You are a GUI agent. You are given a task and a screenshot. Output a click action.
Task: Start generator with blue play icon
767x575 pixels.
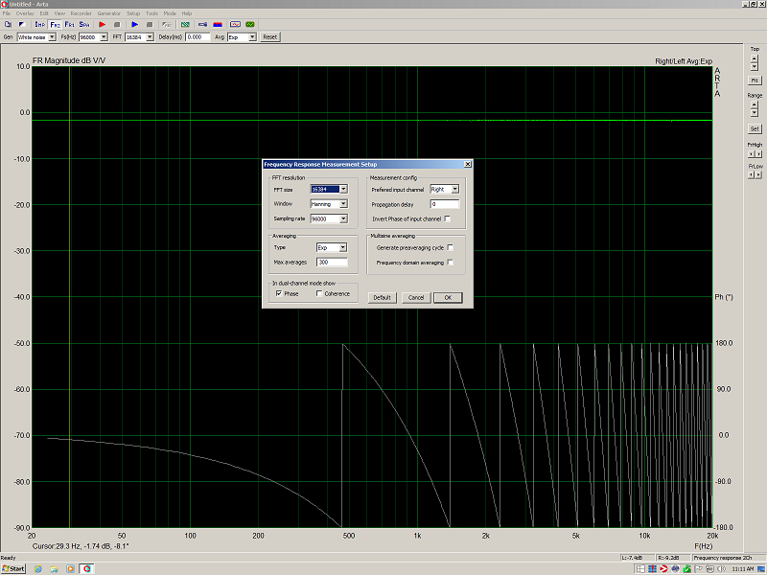click(135, 24)
